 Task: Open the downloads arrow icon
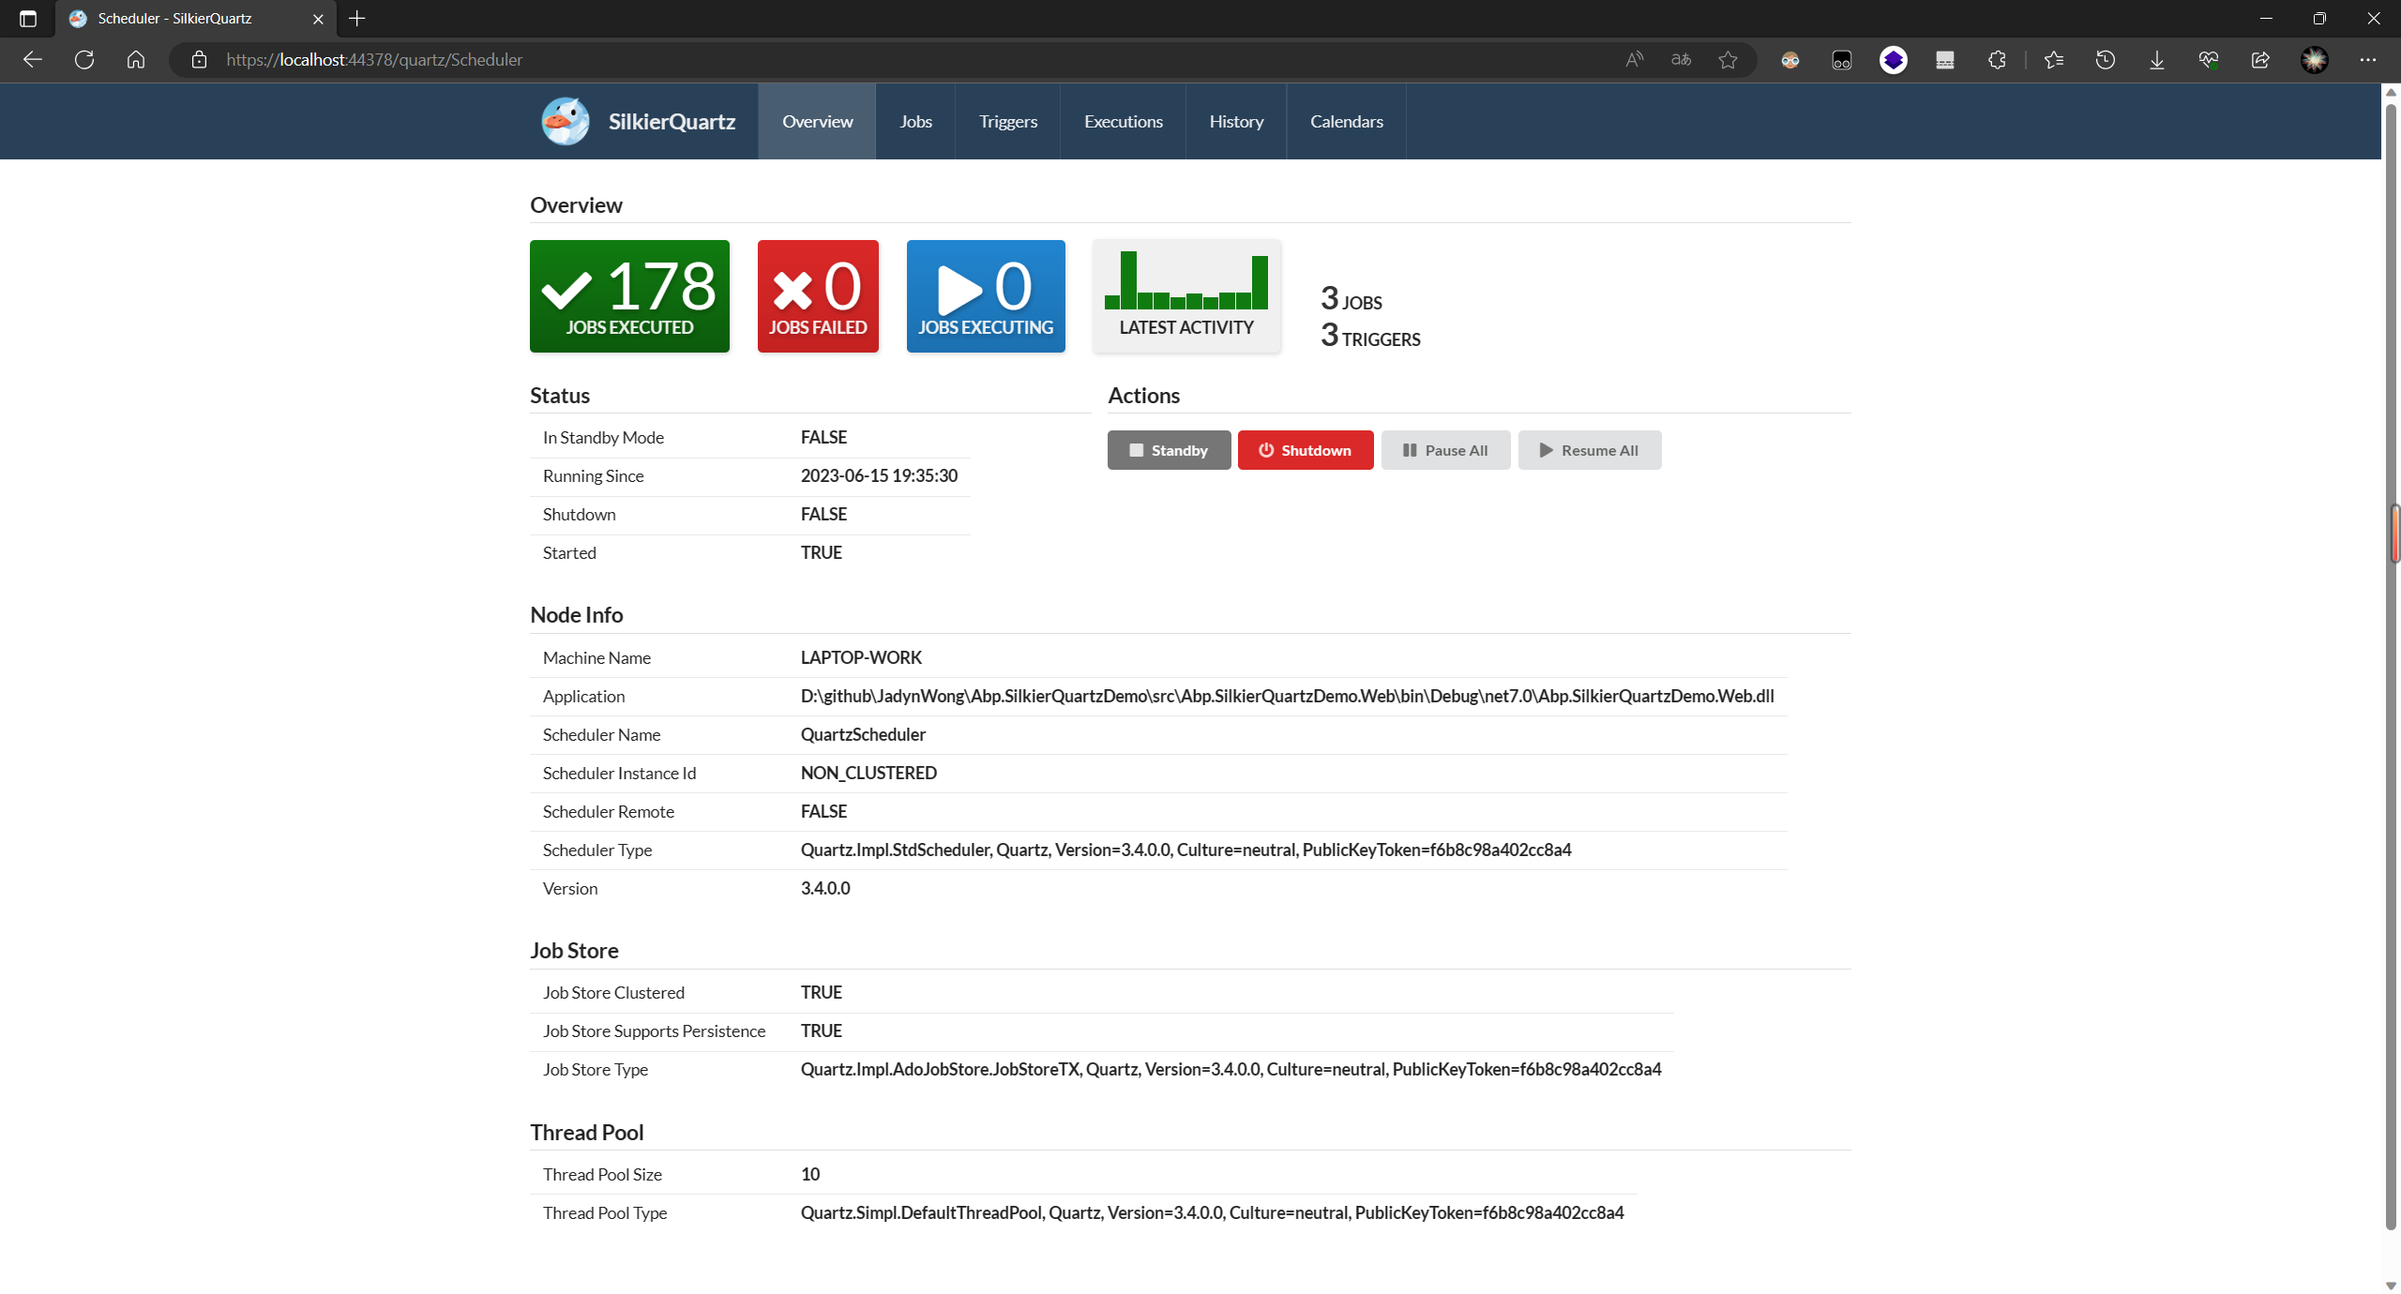coord(2157,60)
